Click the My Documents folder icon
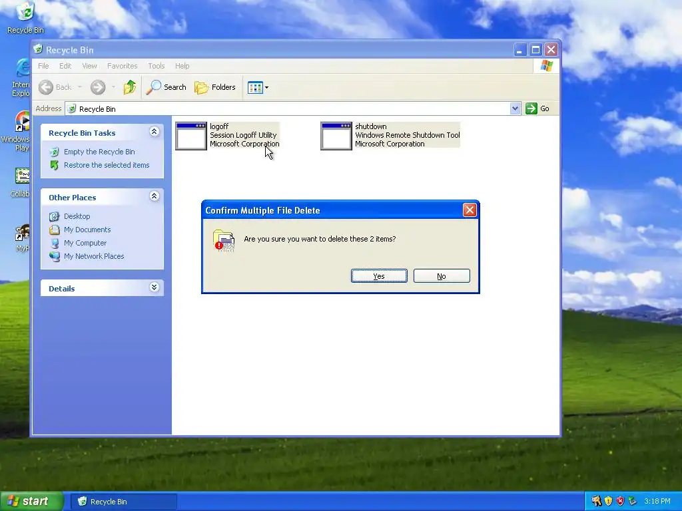The height and width of the screenshot is (511, 682). pyautogui.click(x=55, y=230)
